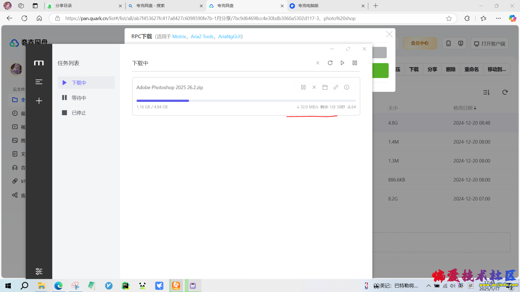The width and height of the screenshot is (520, 292).
Task: Click the add new task plus icon
Action: coord(39,101)
